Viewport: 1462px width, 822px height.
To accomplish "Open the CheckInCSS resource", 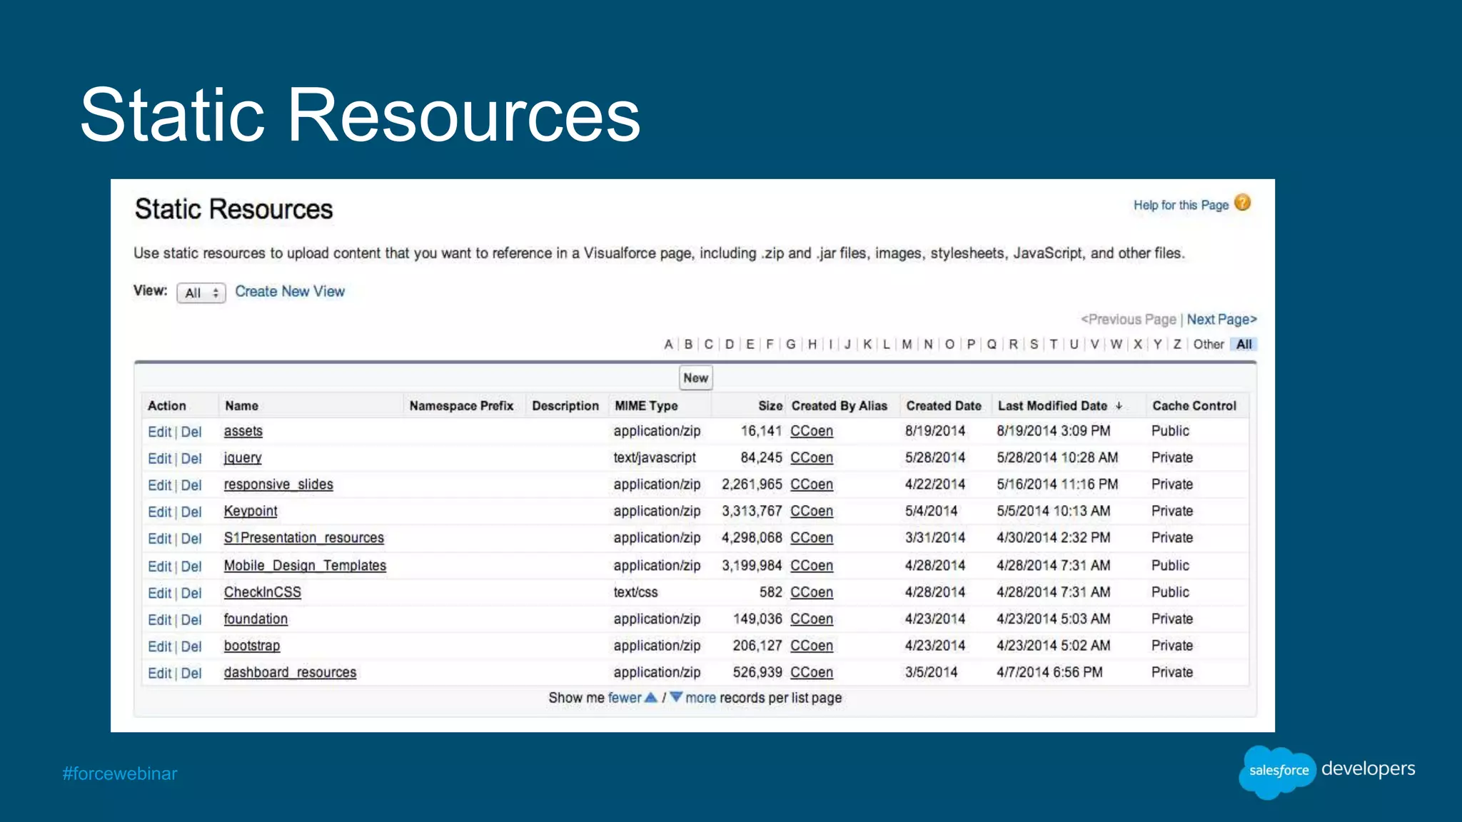I will [262, 592].
